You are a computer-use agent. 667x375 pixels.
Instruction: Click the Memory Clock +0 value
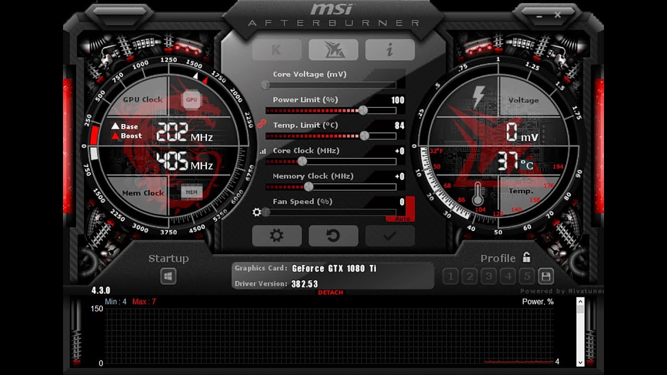pyautogui.click(x=400, y=177)
